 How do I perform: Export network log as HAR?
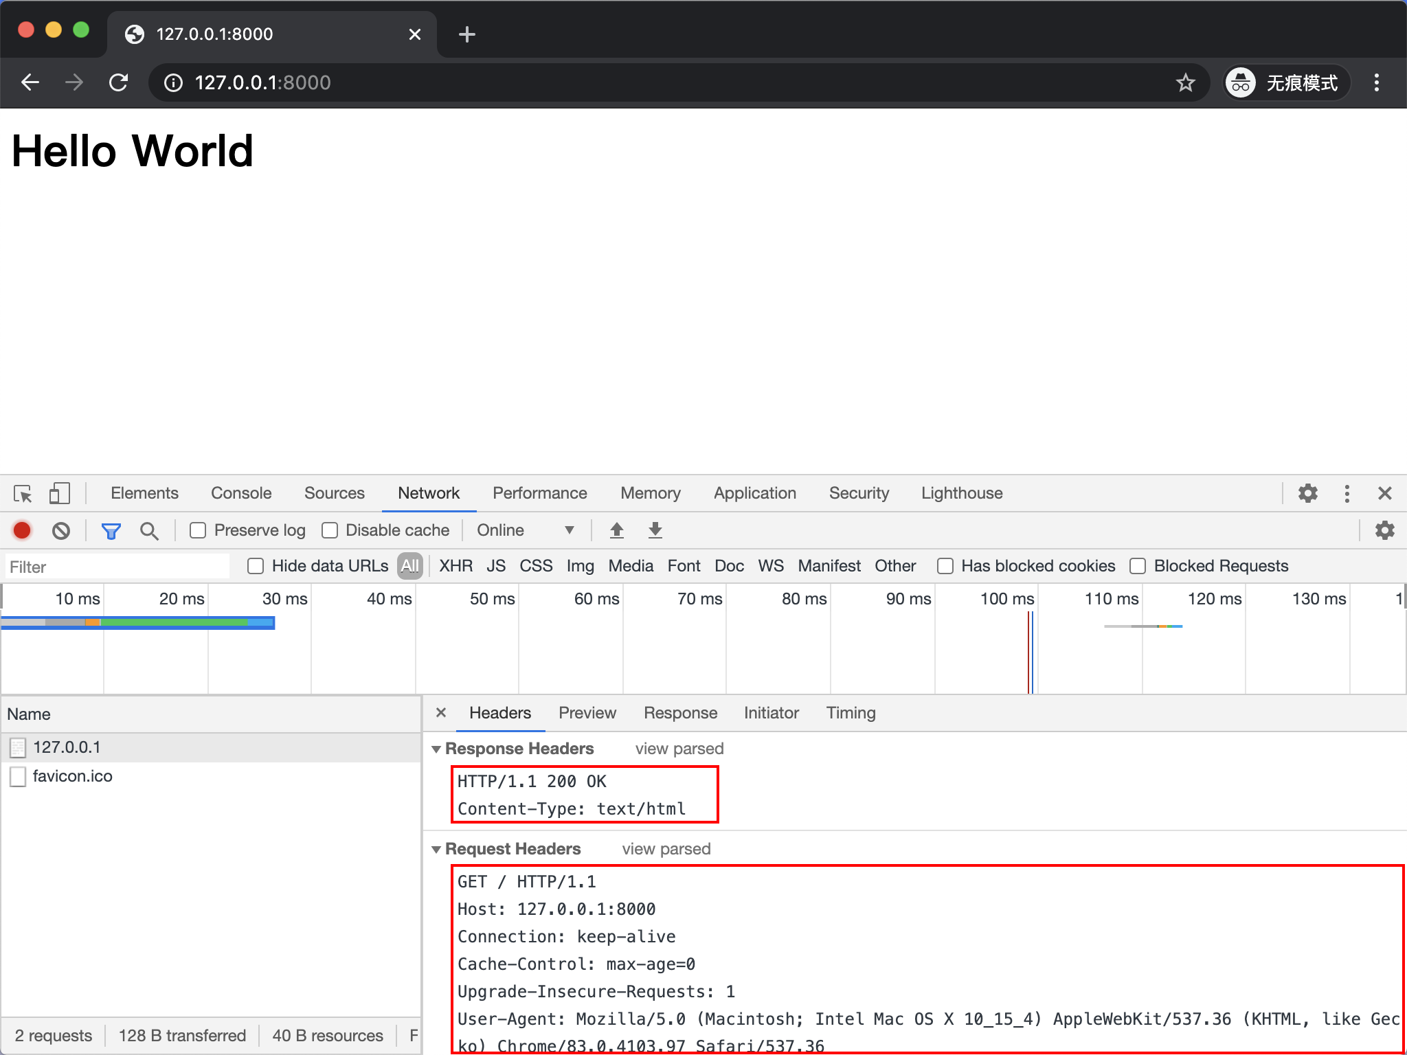coord(655,530)
